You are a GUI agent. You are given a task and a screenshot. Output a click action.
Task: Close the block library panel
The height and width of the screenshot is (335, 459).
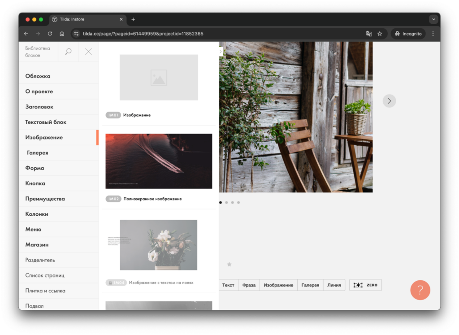(x=88, y=52)
